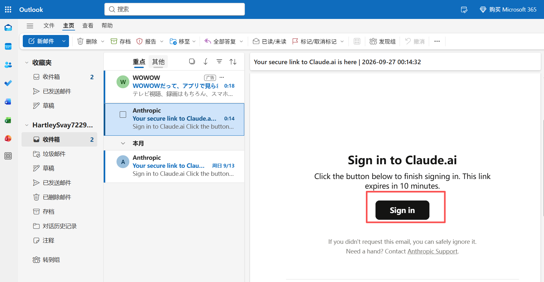The height and width of the screenshot is (282, 544).
Task: Open more apps icon in rail
Action: [x=8, y=156]
